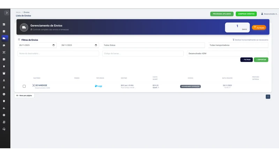
Task: Click the COMPRAR CRÉDITOS button
Action: point(246,14)
